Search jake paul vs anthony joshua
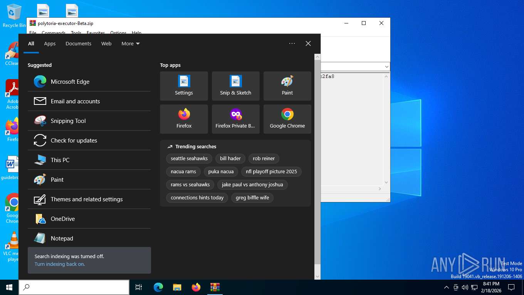Viewport: 524px width, 295px height. 252,185
